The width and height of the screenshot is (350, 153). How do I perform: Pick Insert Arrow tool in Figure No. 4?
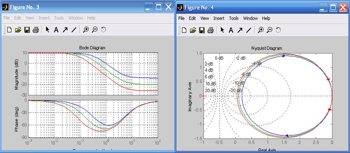[x=240, y=30]
